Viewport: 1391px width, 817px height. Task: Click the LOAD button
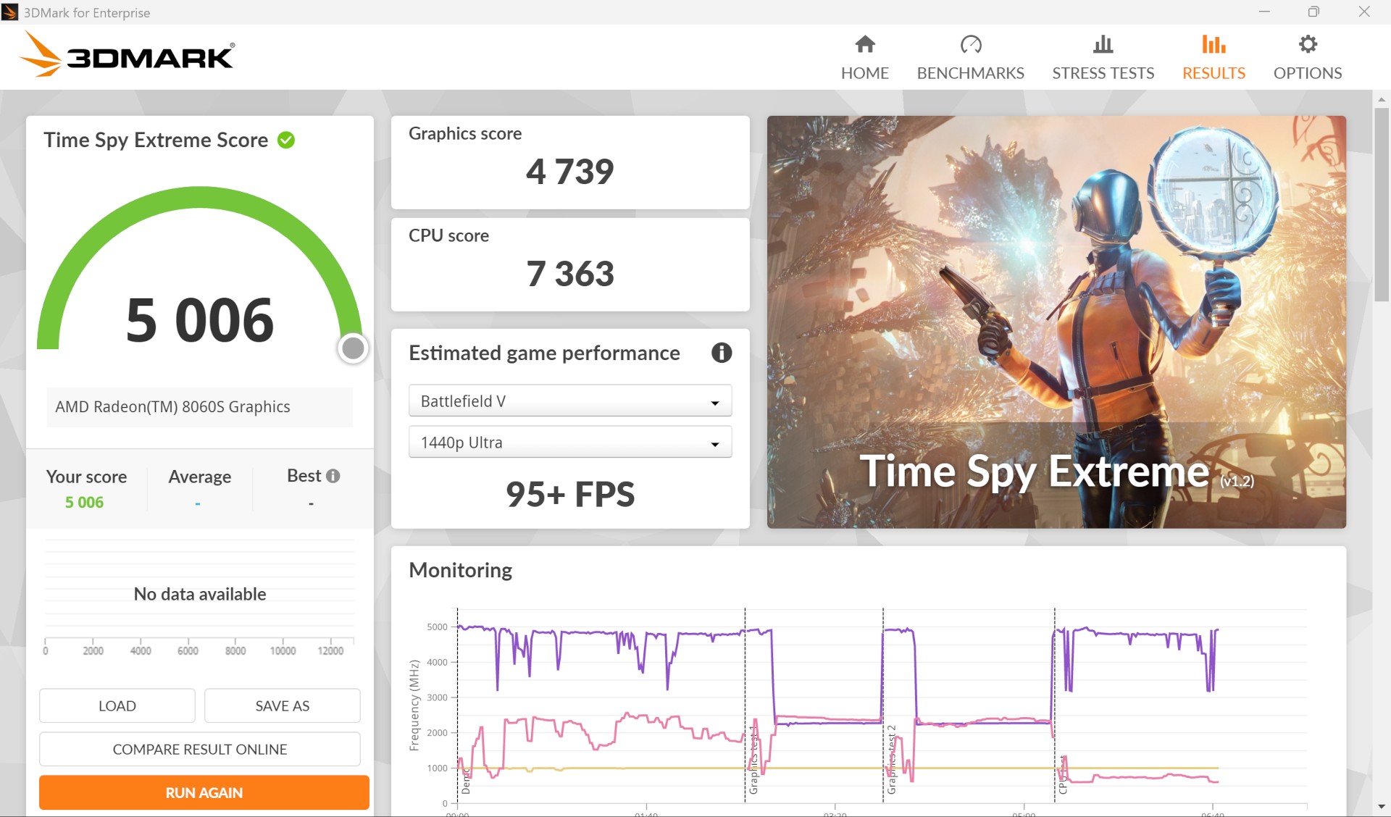pyautogui.click(x=117, y=705)
